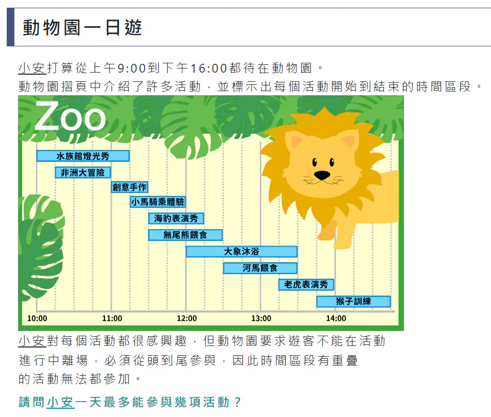Click the 老虎表演秀 activity bar

coord(306,285)
